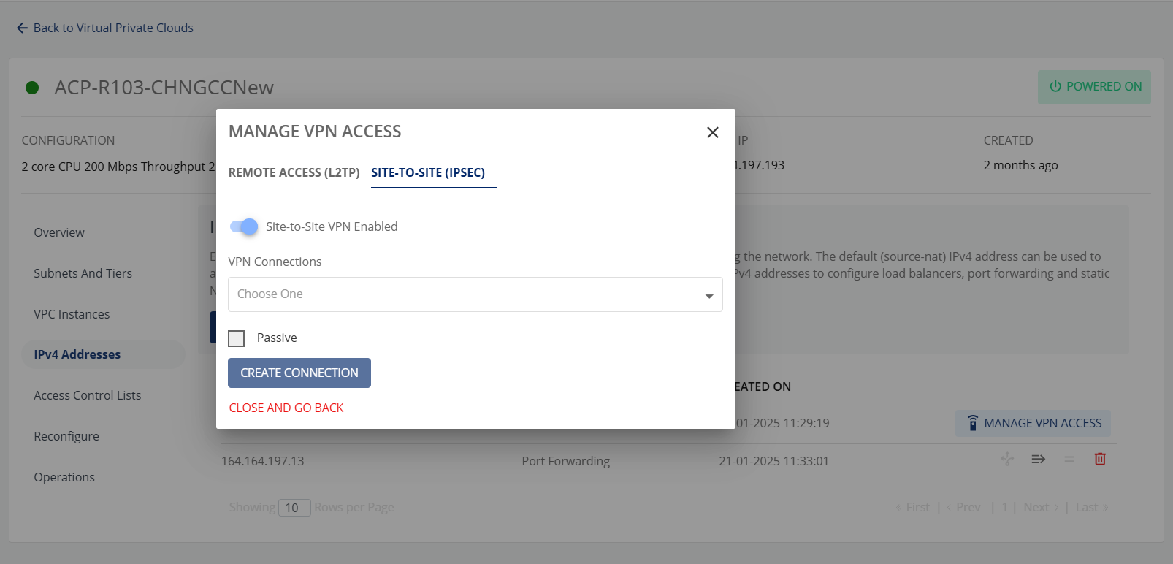Open Subnets And Tiers section
This screenshot has height=564, width=1173.
click(x=83, y=273)
